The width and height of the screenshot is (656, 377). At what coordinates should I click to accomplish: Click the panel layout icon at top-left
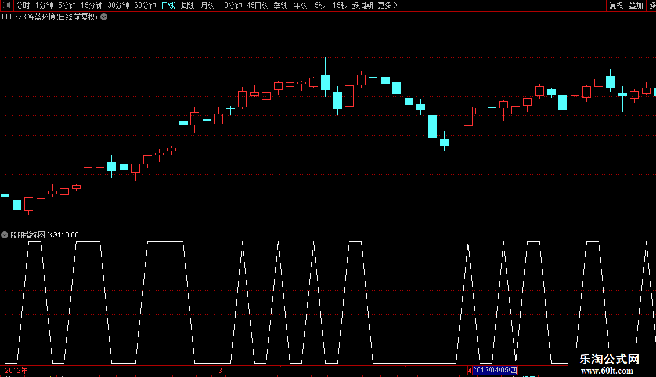click(6, 5)
